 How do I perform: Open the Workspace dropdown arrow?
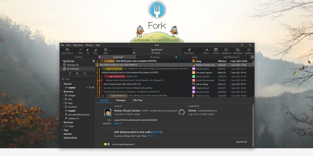click(240, 50)
